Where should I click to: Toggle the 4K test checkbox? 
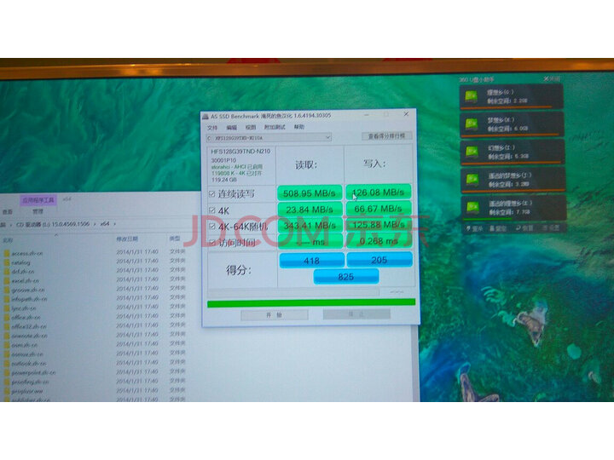[x=211, y=210]
